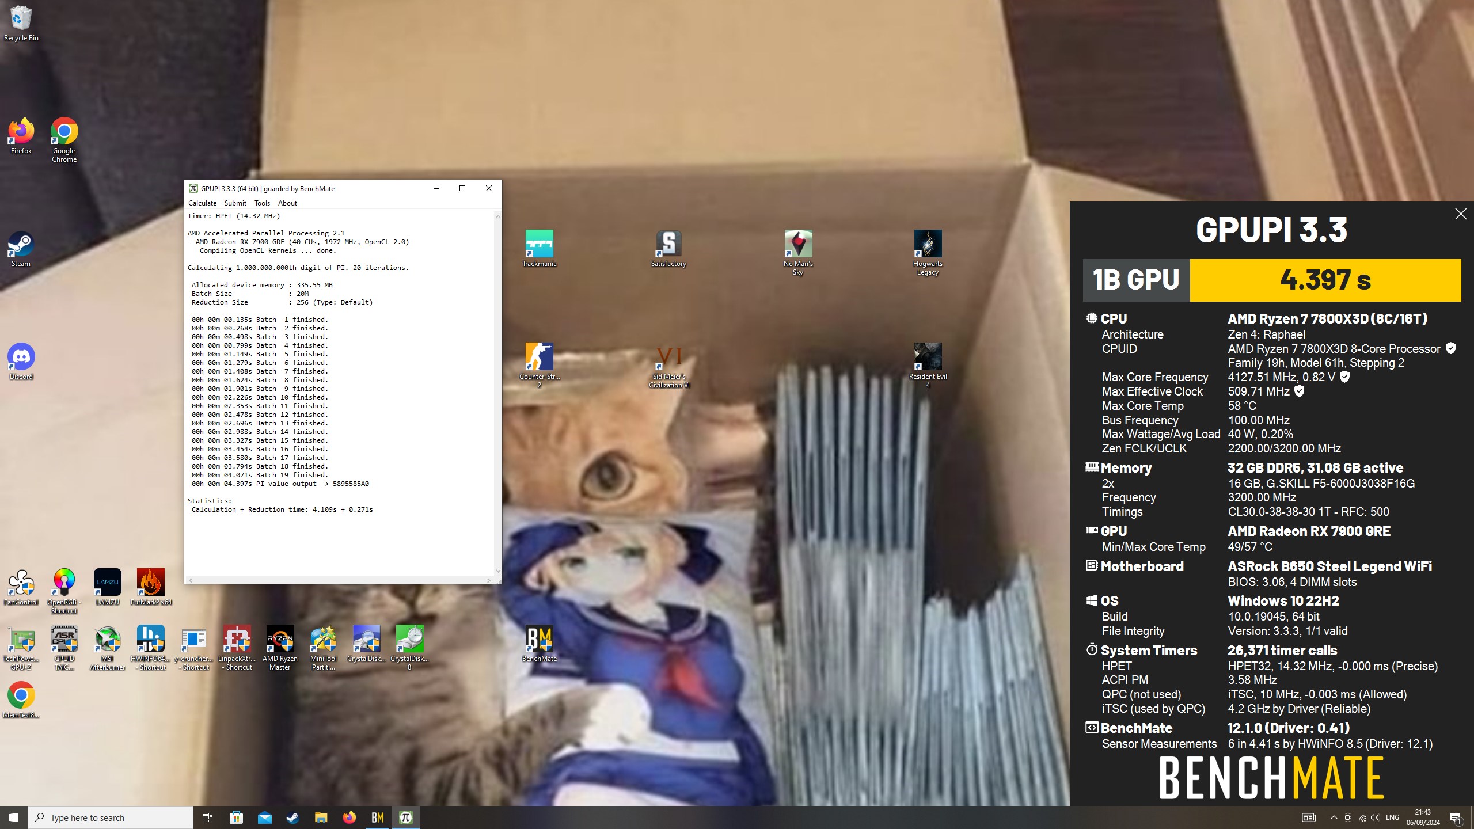
Task: Open File Explorer from the taskbar
Action: coord(321,817)
